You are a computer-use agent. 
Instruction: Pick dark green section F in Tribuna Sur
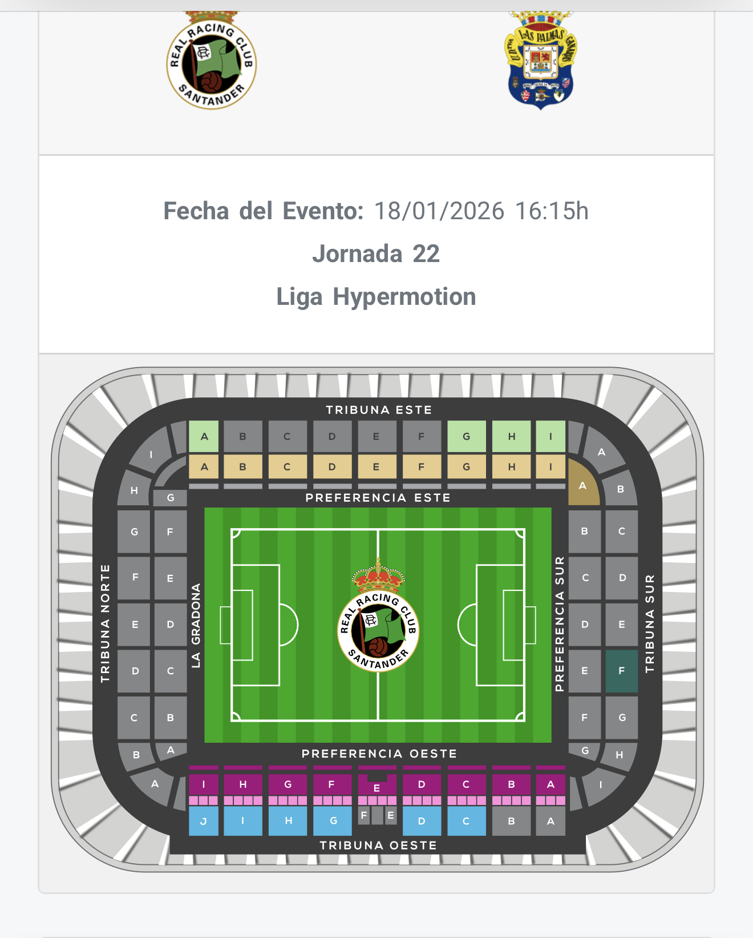point(621,671)
